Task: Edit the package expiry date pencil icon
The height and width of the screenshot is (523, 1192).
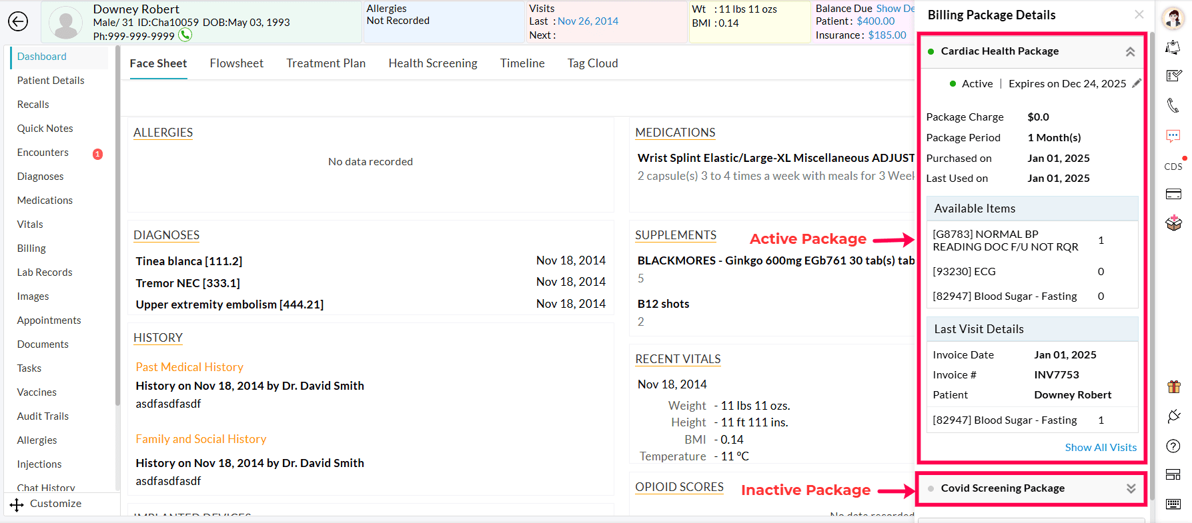Action: click(1137, 83)
